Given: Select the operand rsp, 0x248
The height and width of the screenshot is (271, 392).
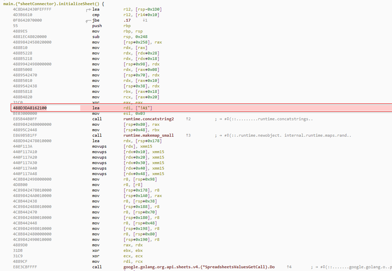Looking at the screenshot, I should tap(136, 37).
